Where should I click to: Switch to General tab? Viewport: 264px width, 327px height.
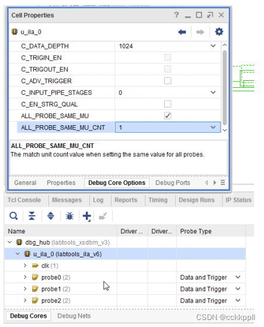click(25, 183)
